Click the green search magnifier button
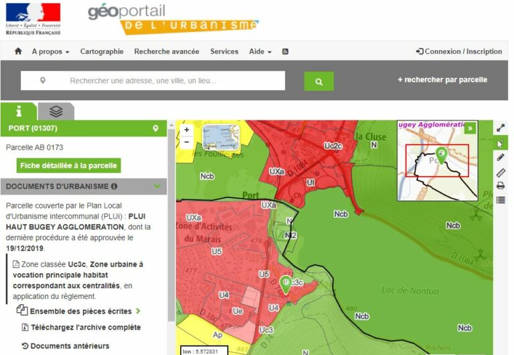The image size is (514, 355). pyautogui.click(x=319, y=81)
